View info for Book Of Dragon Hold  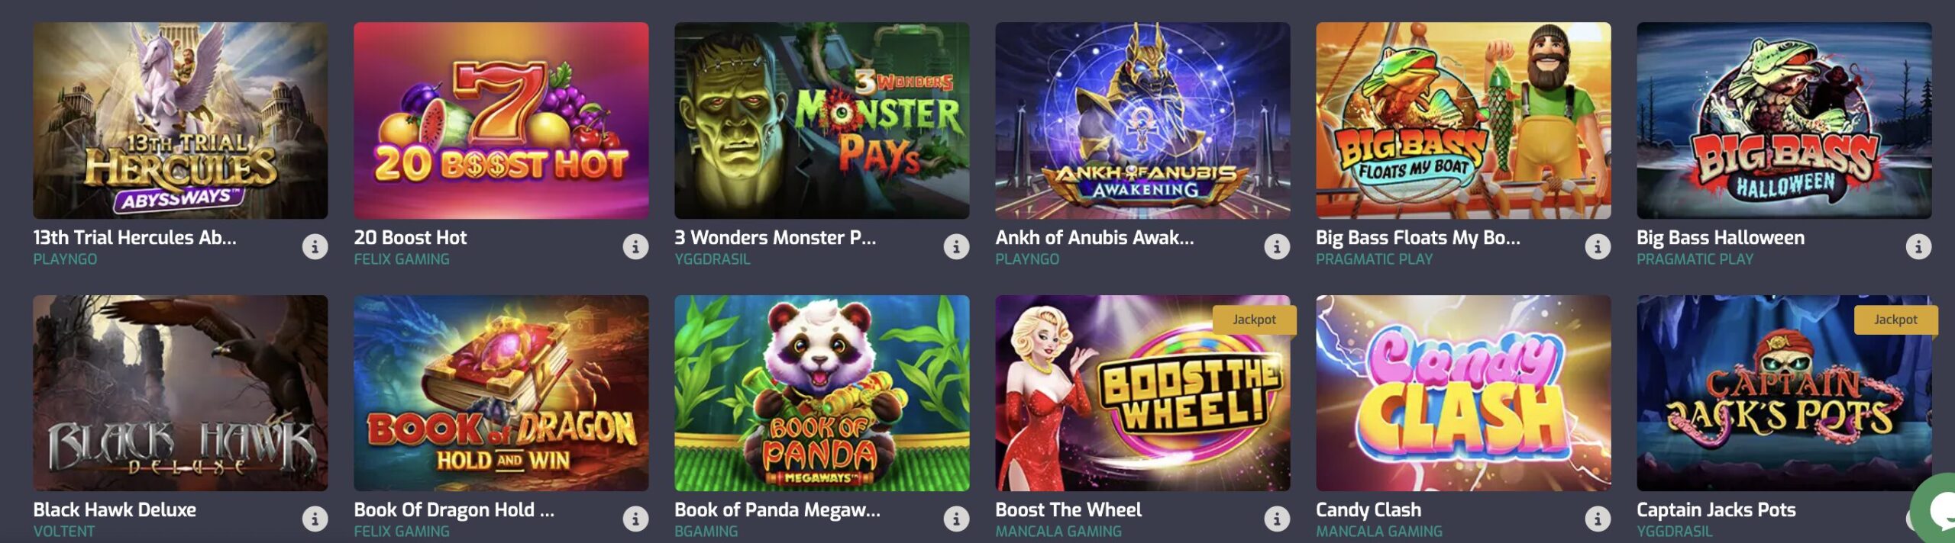click(x=635, y=519)
